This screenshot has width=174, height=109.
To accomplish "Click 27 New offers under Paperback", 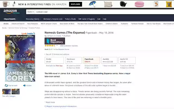I will click(91, 68).
